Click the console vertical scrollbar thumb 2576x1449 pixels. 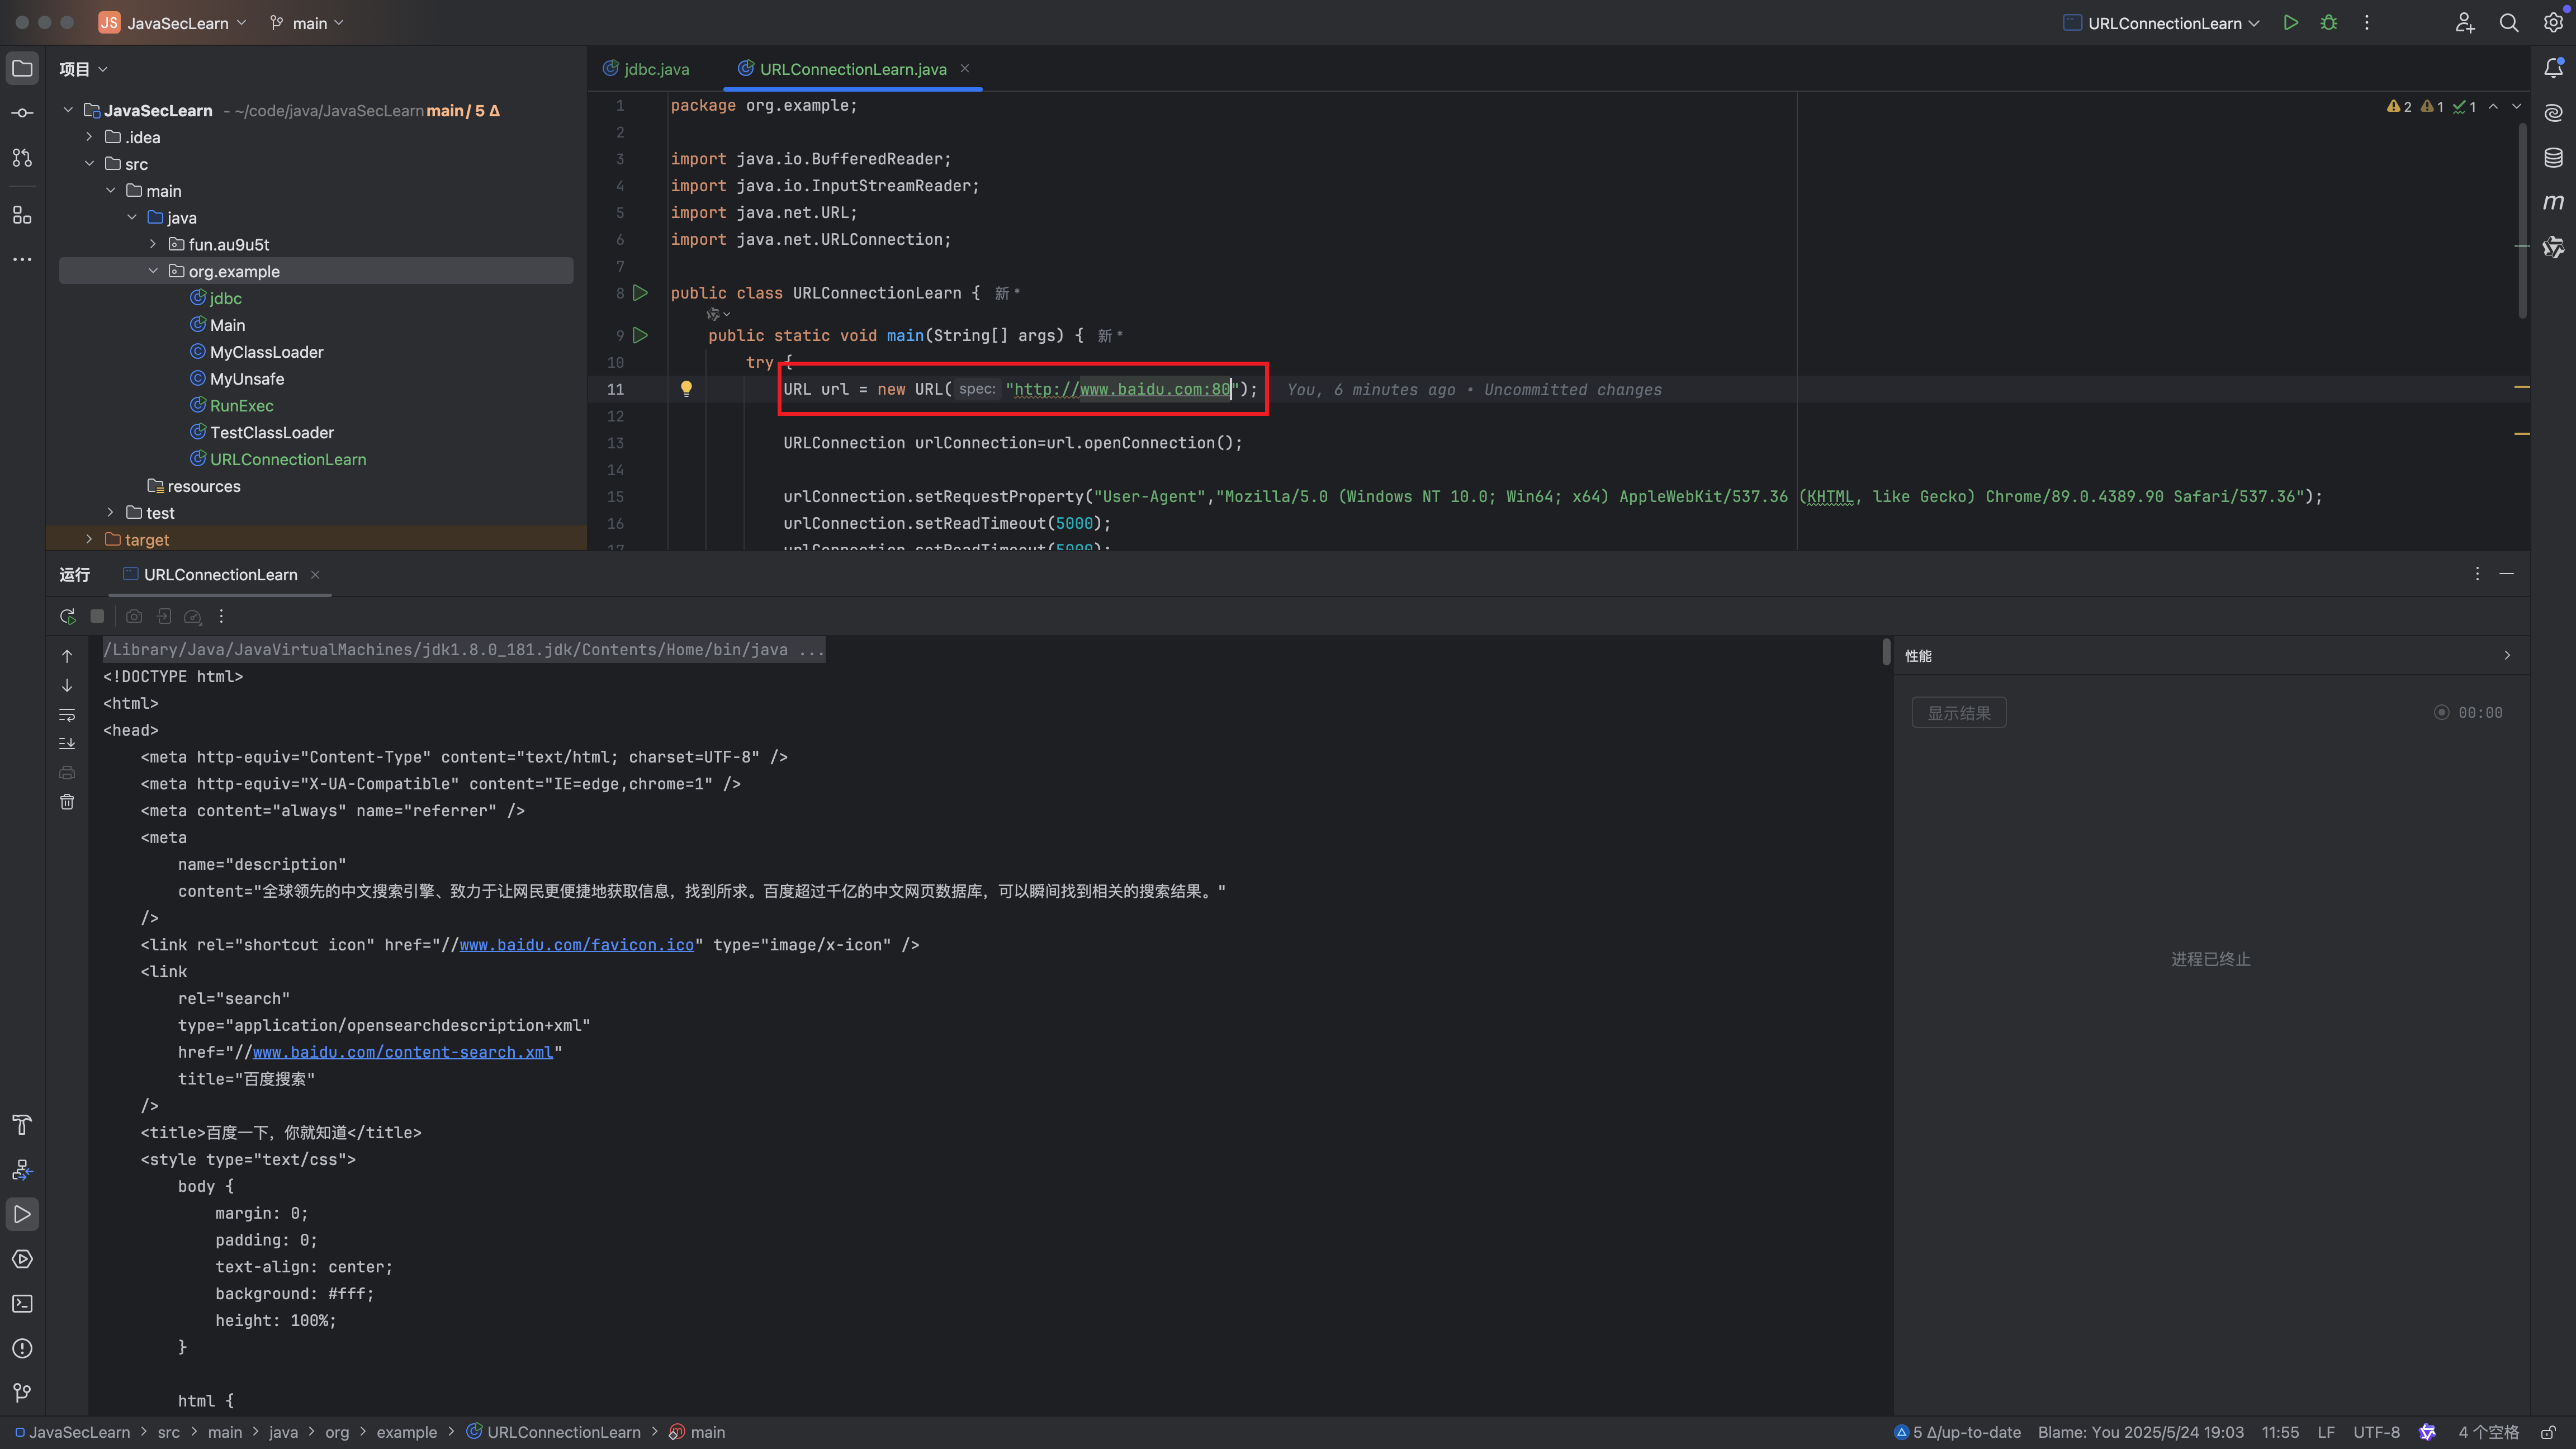coord(1886,652)
